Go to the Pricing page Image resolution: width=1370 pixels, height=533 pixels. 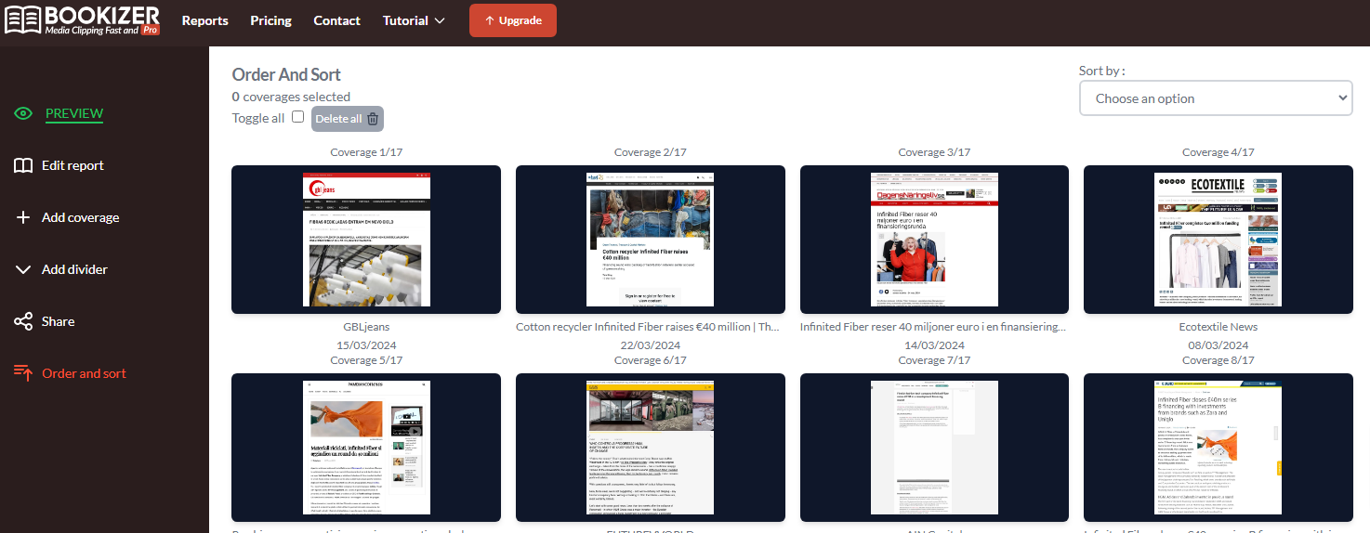[x=270, y=20]
